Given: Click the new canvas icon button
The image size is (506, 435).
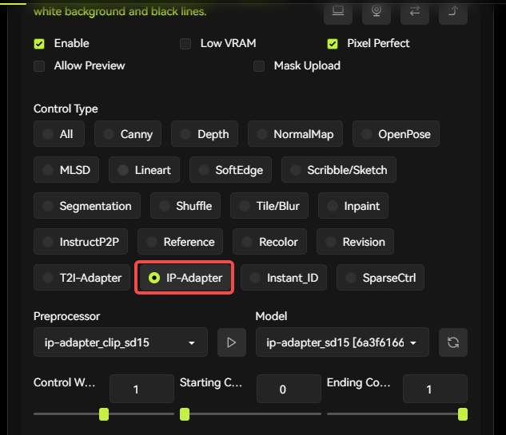Looking at the screenshot, I should (338, 12).
